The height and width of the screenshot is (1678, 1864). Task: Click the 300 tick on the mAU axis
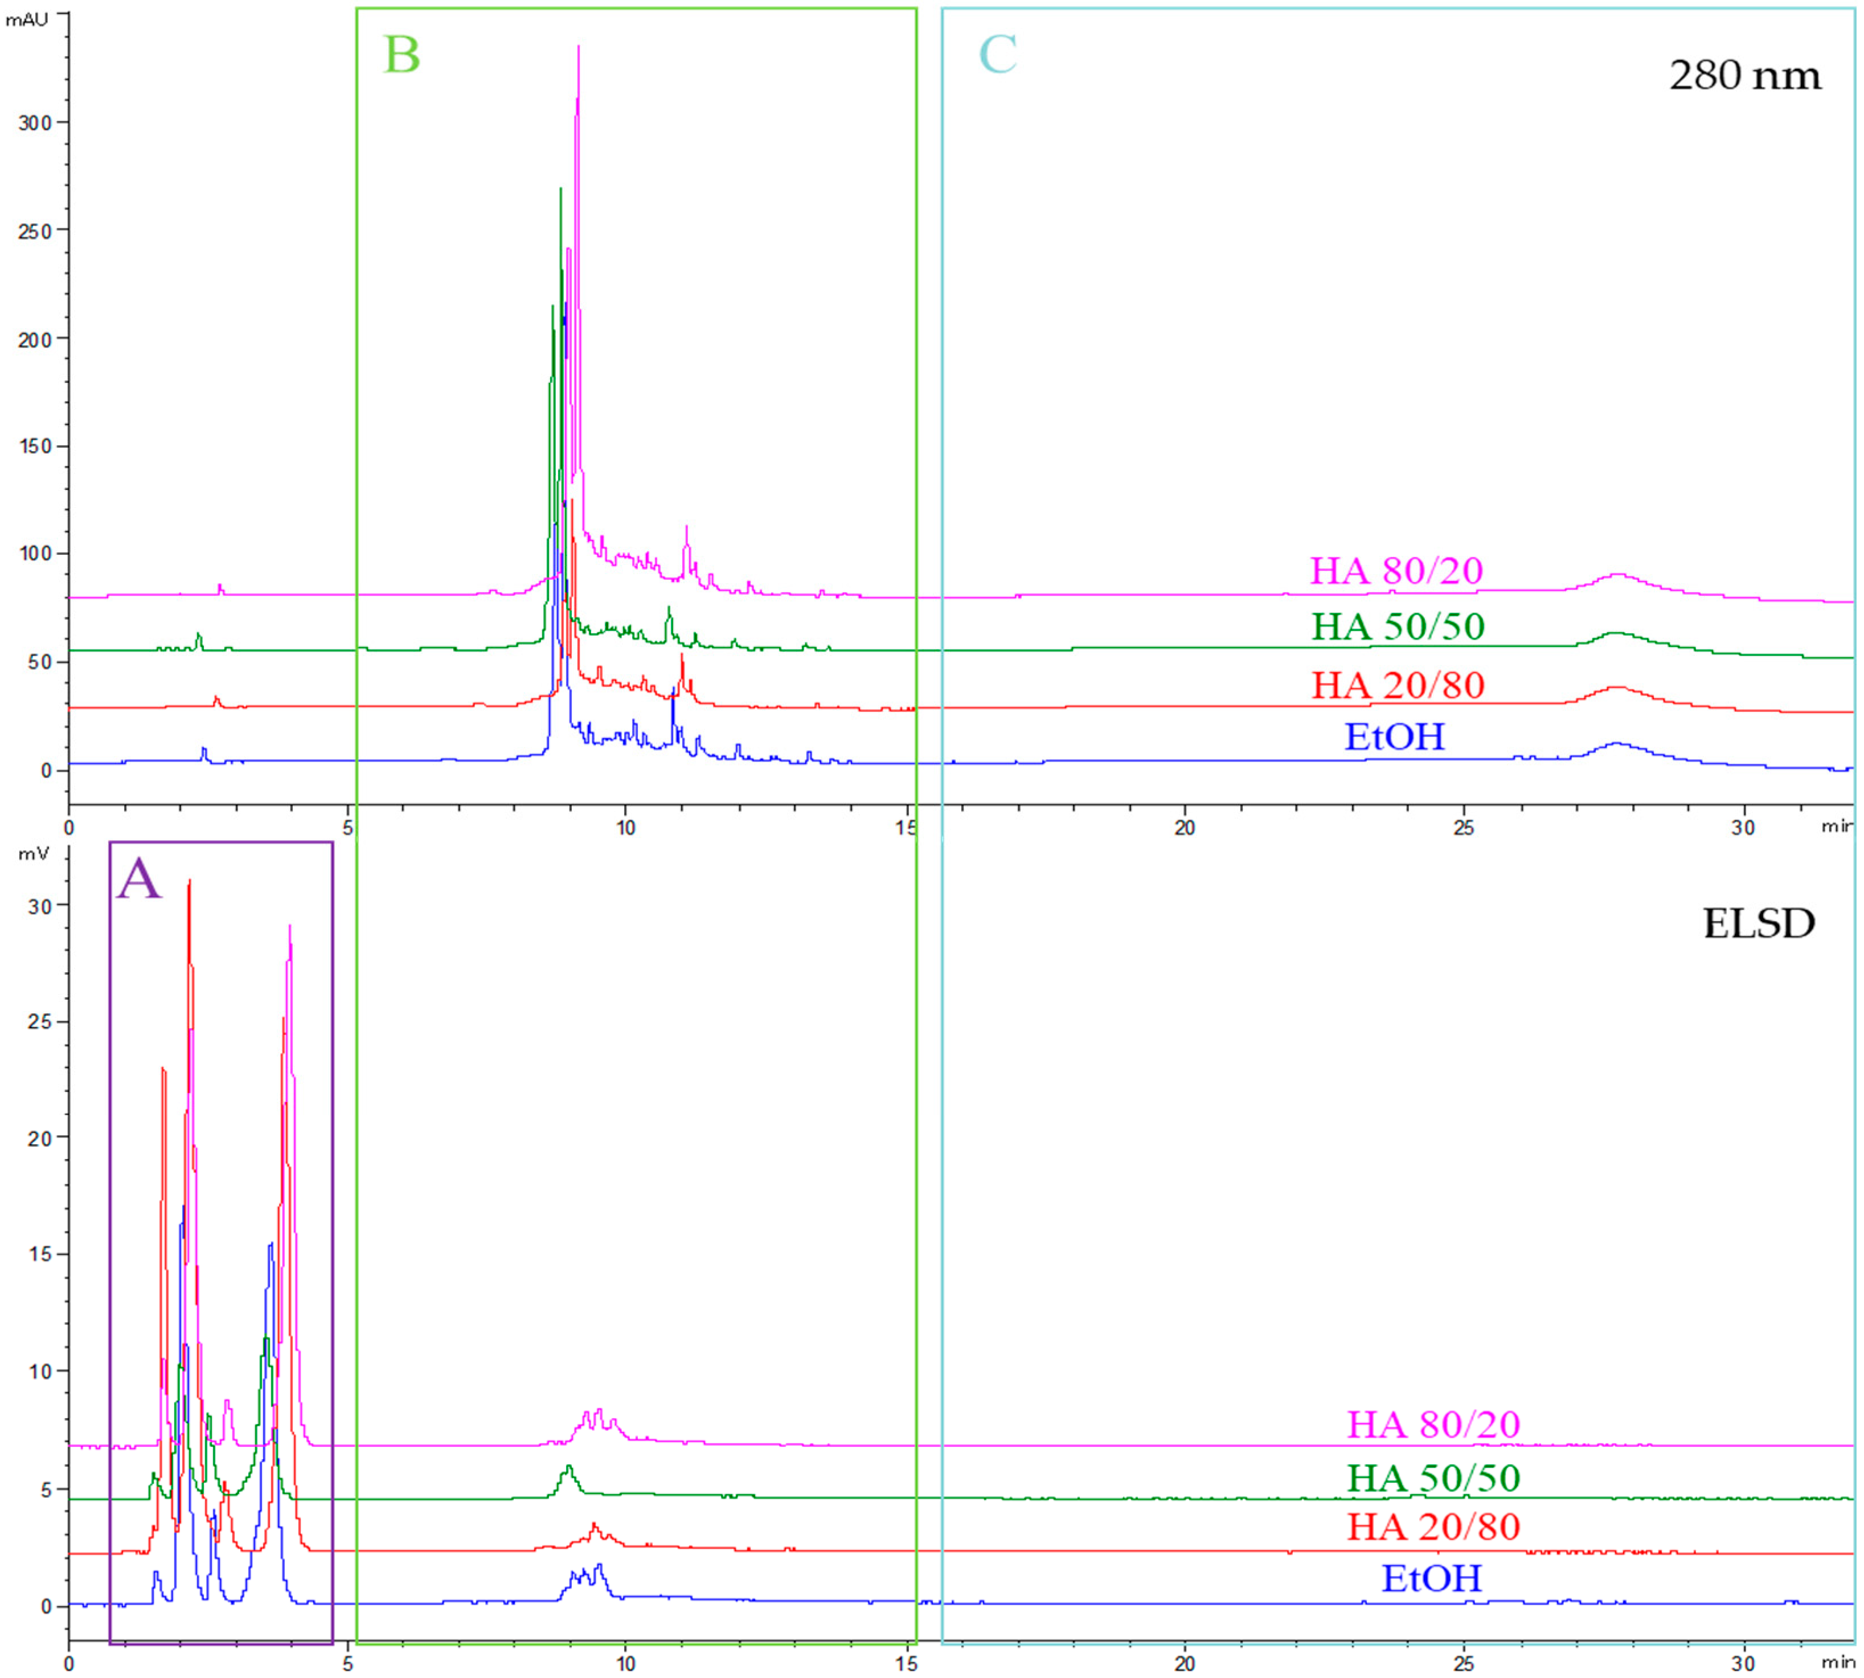(x=35, y=122)
